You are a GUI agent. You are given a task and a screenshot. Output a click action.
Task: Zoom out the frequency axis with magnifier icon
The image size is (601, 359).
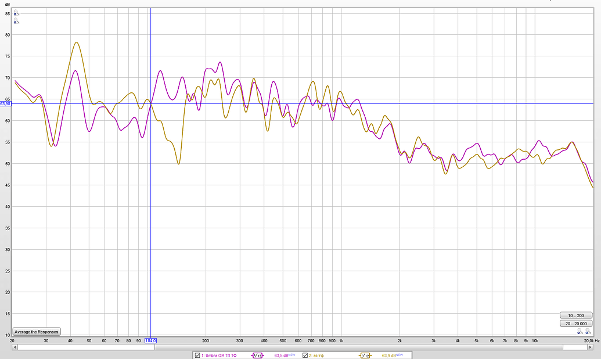(x=580, y=332)
